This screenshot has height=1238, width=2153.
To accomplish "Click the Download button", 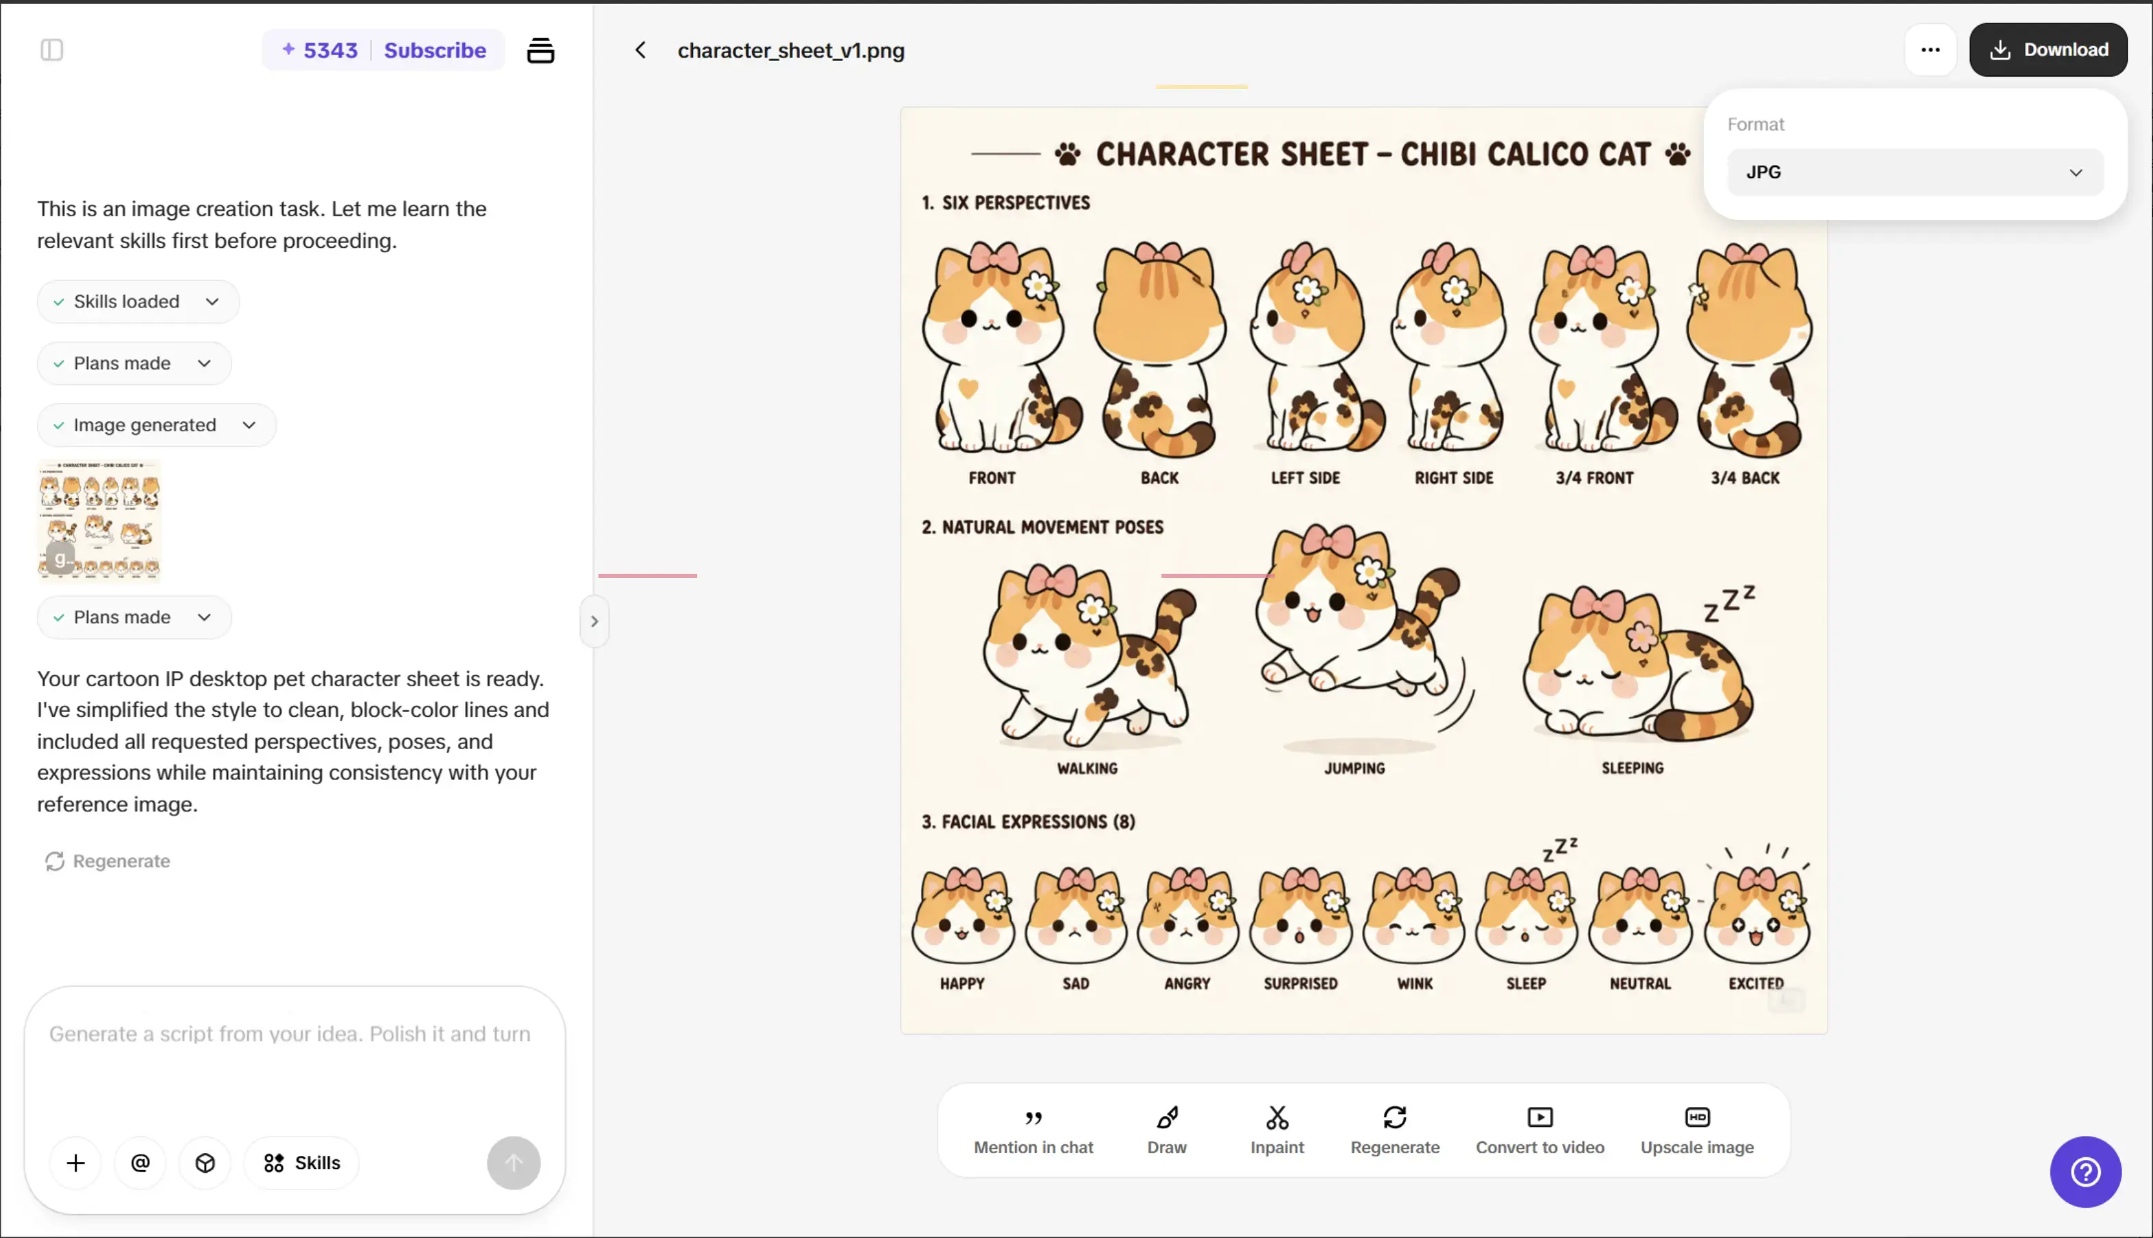I will [2048, 50].
